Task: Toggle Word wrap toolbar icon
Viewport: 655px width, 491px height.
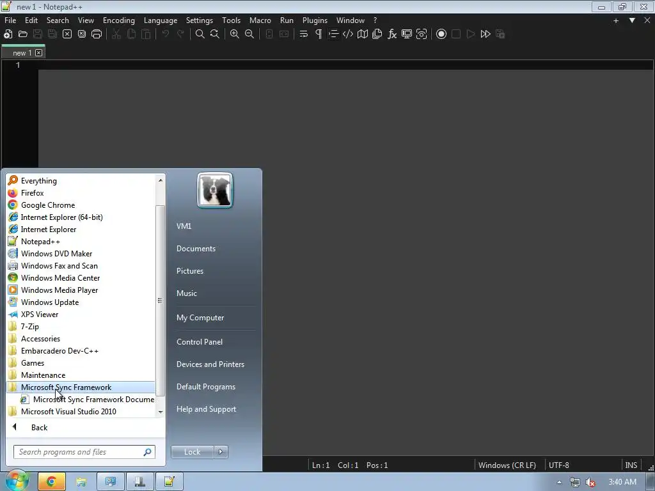Action: point(304,35)
